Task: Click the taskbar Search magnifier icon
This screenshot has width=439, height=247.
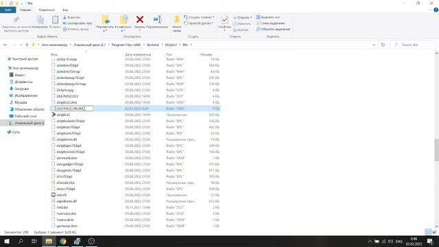Action: [x=21, y=241]
